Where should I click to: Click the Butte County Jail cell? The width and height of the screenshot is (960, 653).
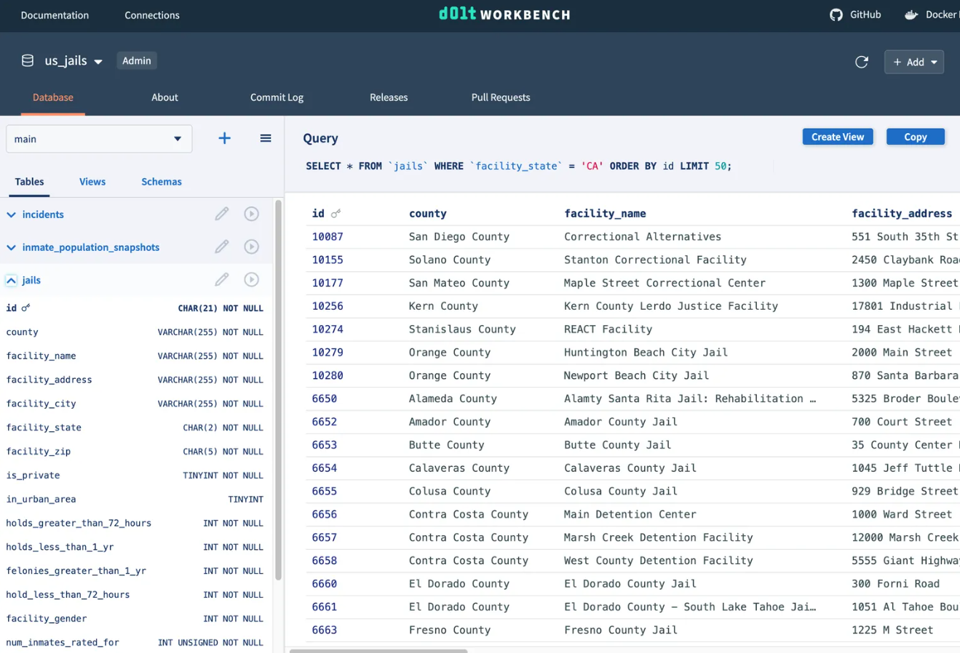tap(618, 445)
